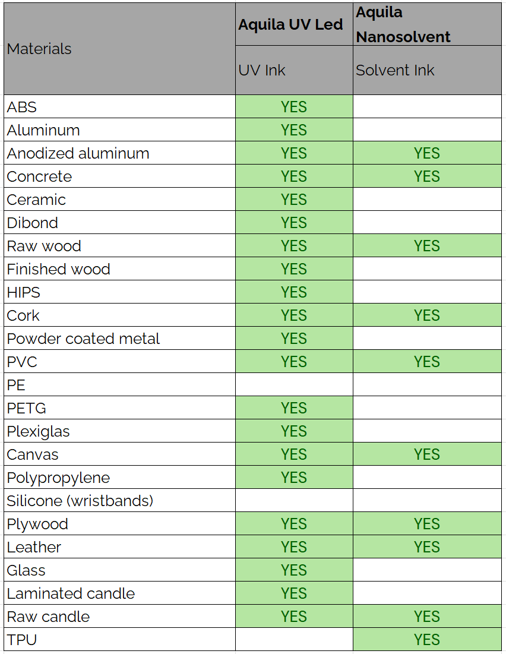Image resolution: width=506 pixels, height=654 pixels.
Task: Select the Dibond material cell
Action: 33,223
